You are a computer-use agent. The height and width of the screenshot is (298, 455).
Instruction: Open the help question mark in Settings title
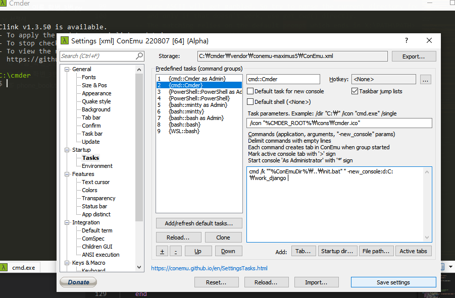click(406, 40)
